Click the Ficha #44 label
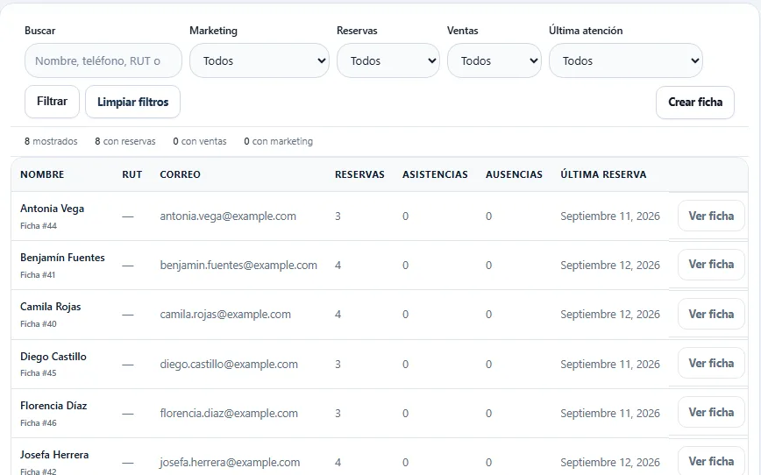The height and width of the screenshot is (475, 761). (x=39, y=225)
